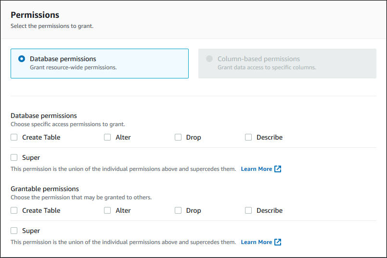Click the Column-based permissions card

[x=287, y=63]
